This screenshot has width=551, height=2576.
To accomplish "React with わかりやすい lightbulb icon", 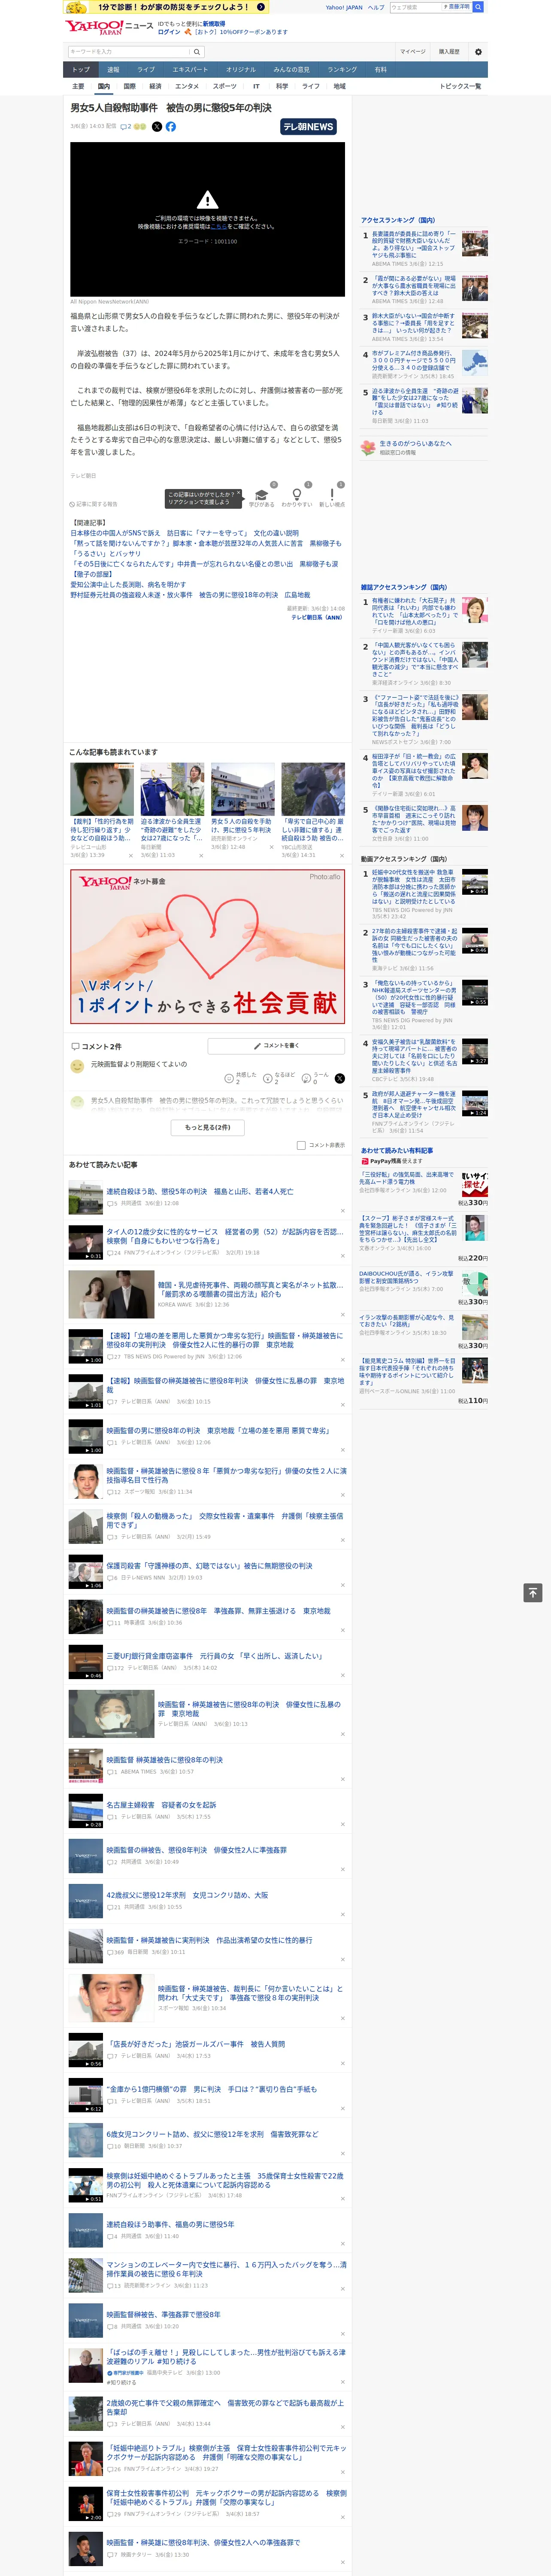I will (x=297, y=496).
